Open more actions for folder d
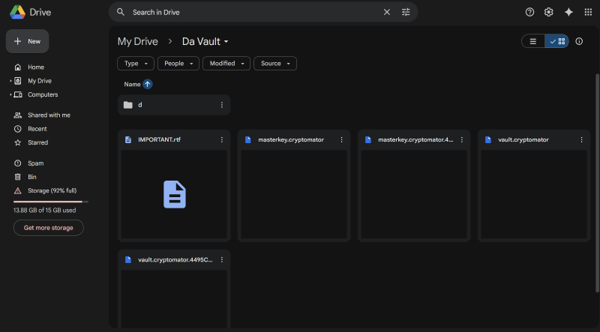Screen dimensions: 600x332 (221, 105)
